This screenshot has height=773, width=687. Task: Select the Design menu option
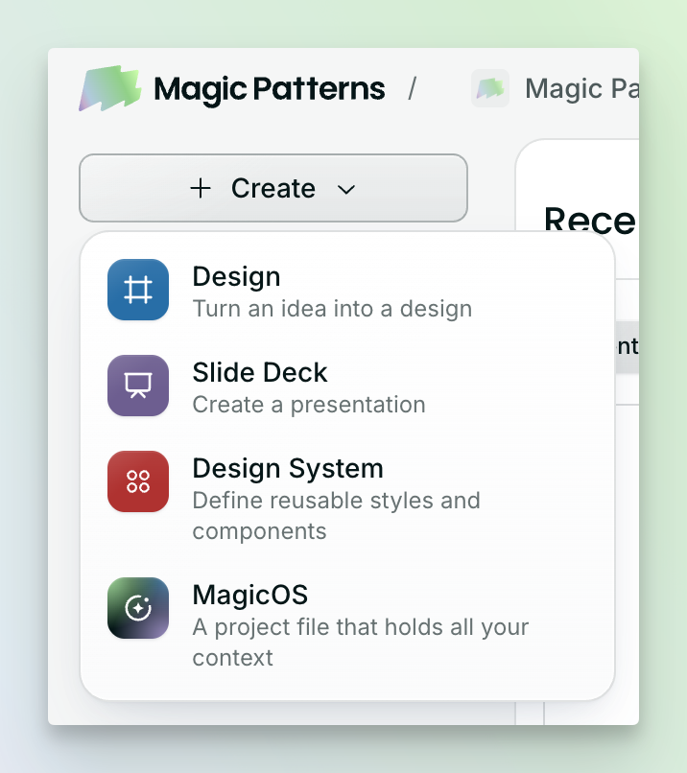click(x=347, y=292)
